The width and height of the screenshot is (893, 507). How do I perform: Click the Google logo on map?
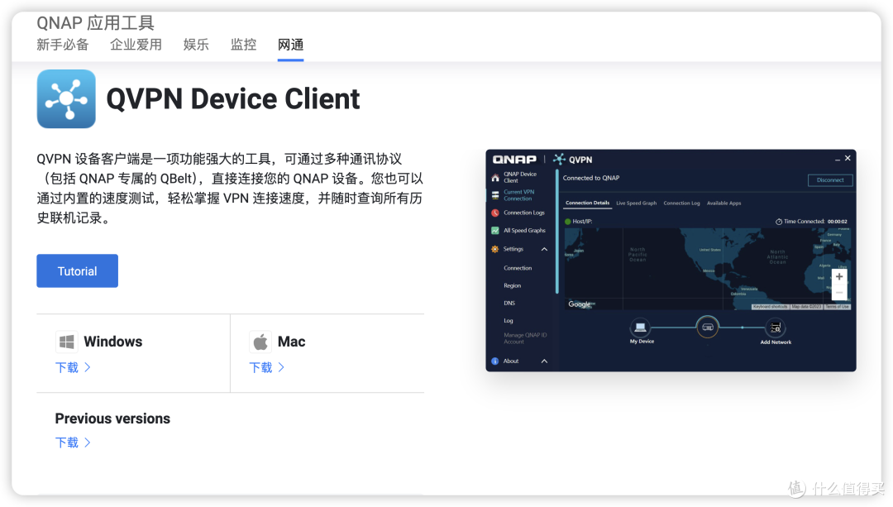(580, 304)
